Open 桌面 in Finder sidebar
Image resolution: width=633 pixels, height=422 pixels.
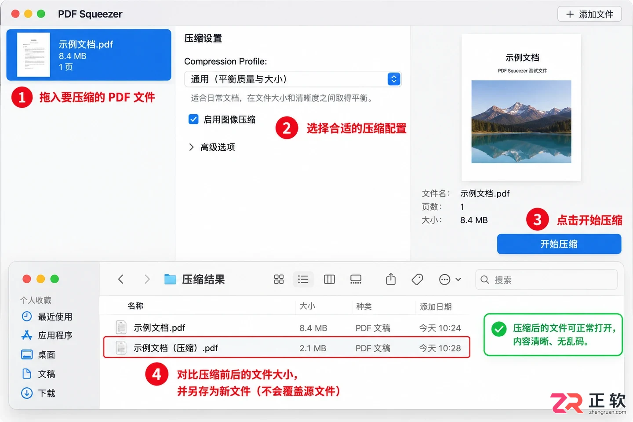tap(38, 355)
